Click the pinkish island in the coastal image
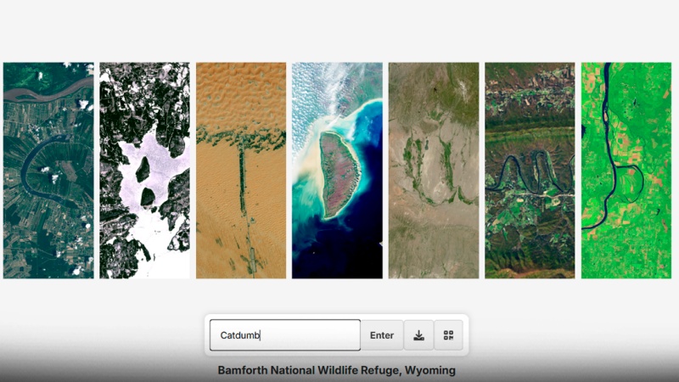 (339, 174)
